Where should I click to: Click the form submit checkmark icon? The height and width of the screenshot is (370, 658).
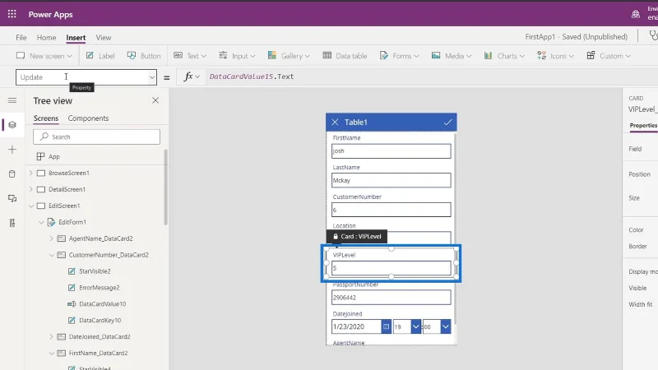[x=447, y=122]
